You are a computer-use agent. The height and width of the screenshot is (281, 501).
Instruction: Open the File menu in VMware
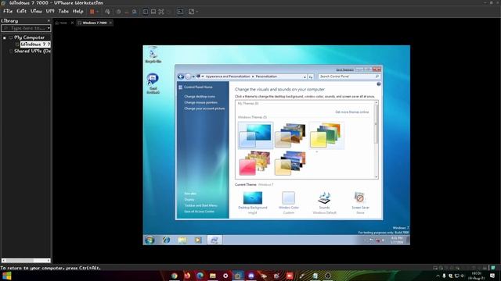[8, 11]
